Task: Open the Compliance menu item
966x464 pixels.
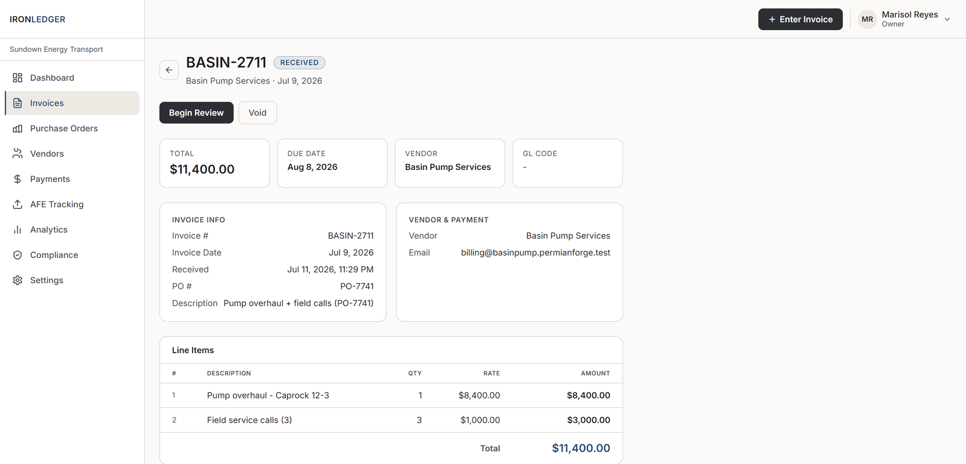Action: 72,255
